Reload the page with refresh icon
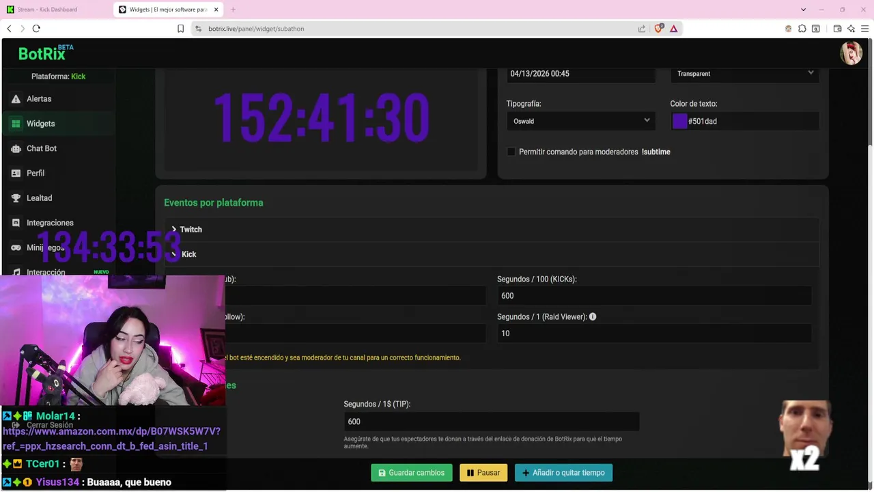Image resolution: width=874 pixels, height=492 pixels. click(36, 29)
